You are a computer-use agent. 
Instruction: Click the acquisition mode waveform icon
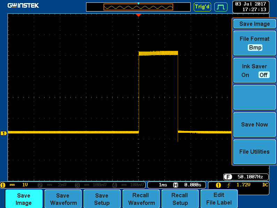point(221,7)
